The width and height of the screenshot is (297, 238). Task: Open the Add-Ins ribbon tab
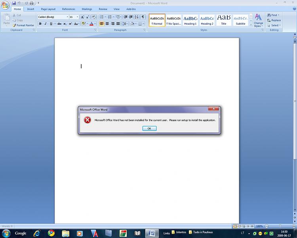pyautogui.click(x=131, y=9)
